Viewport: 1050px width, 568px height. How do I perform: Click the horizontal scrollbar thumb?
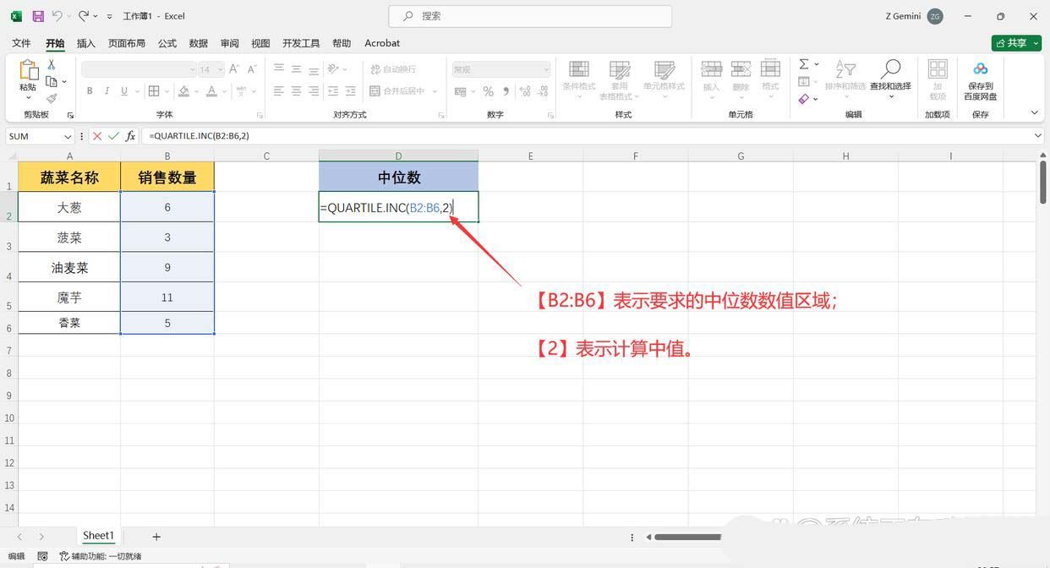point(687,537)
